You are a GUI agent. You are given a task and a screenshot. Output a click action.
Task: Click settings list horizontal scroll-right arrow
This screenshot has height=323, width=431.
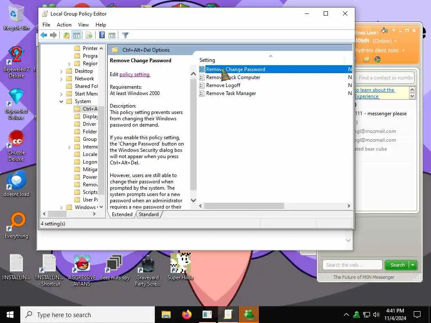349,206
